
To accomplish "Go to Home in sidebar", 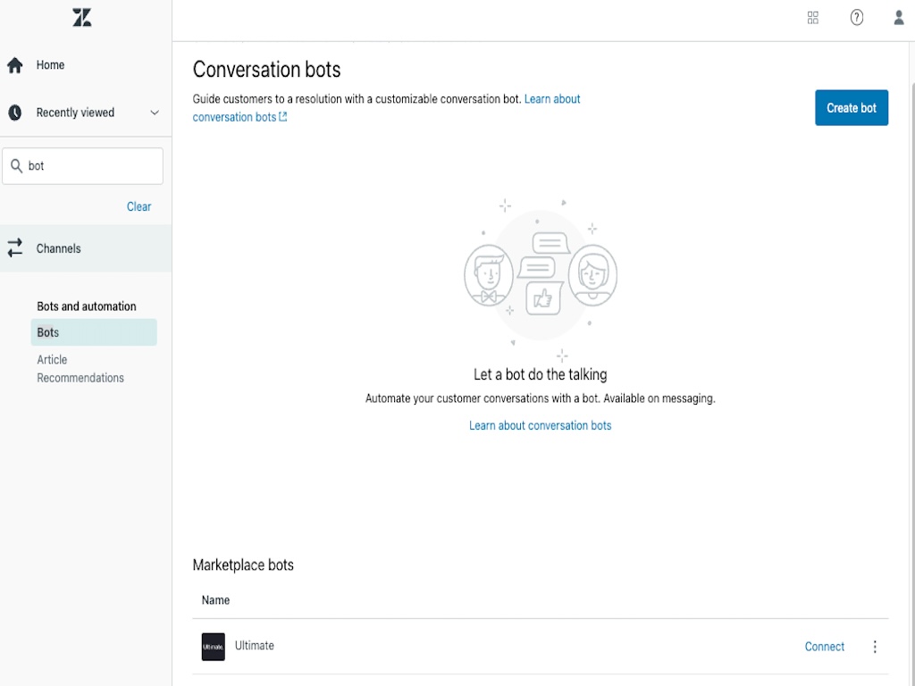I will coord(50,65).
